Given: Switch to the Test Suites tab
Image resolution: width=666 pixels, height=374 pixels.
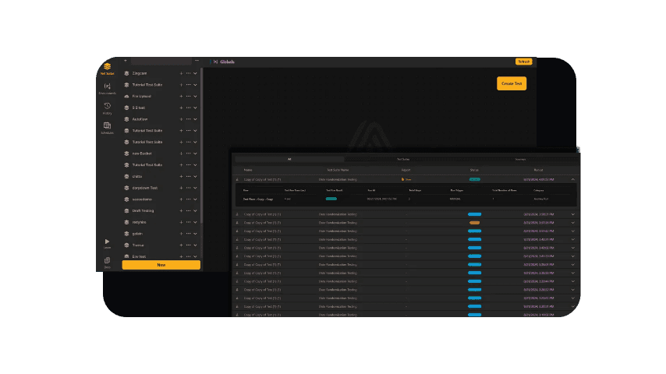Looking at the screenshot, I should point(402,159).
